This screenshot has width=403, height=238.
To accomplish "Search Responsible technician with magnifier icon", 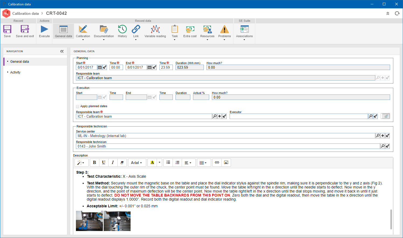I will (383, 146).
